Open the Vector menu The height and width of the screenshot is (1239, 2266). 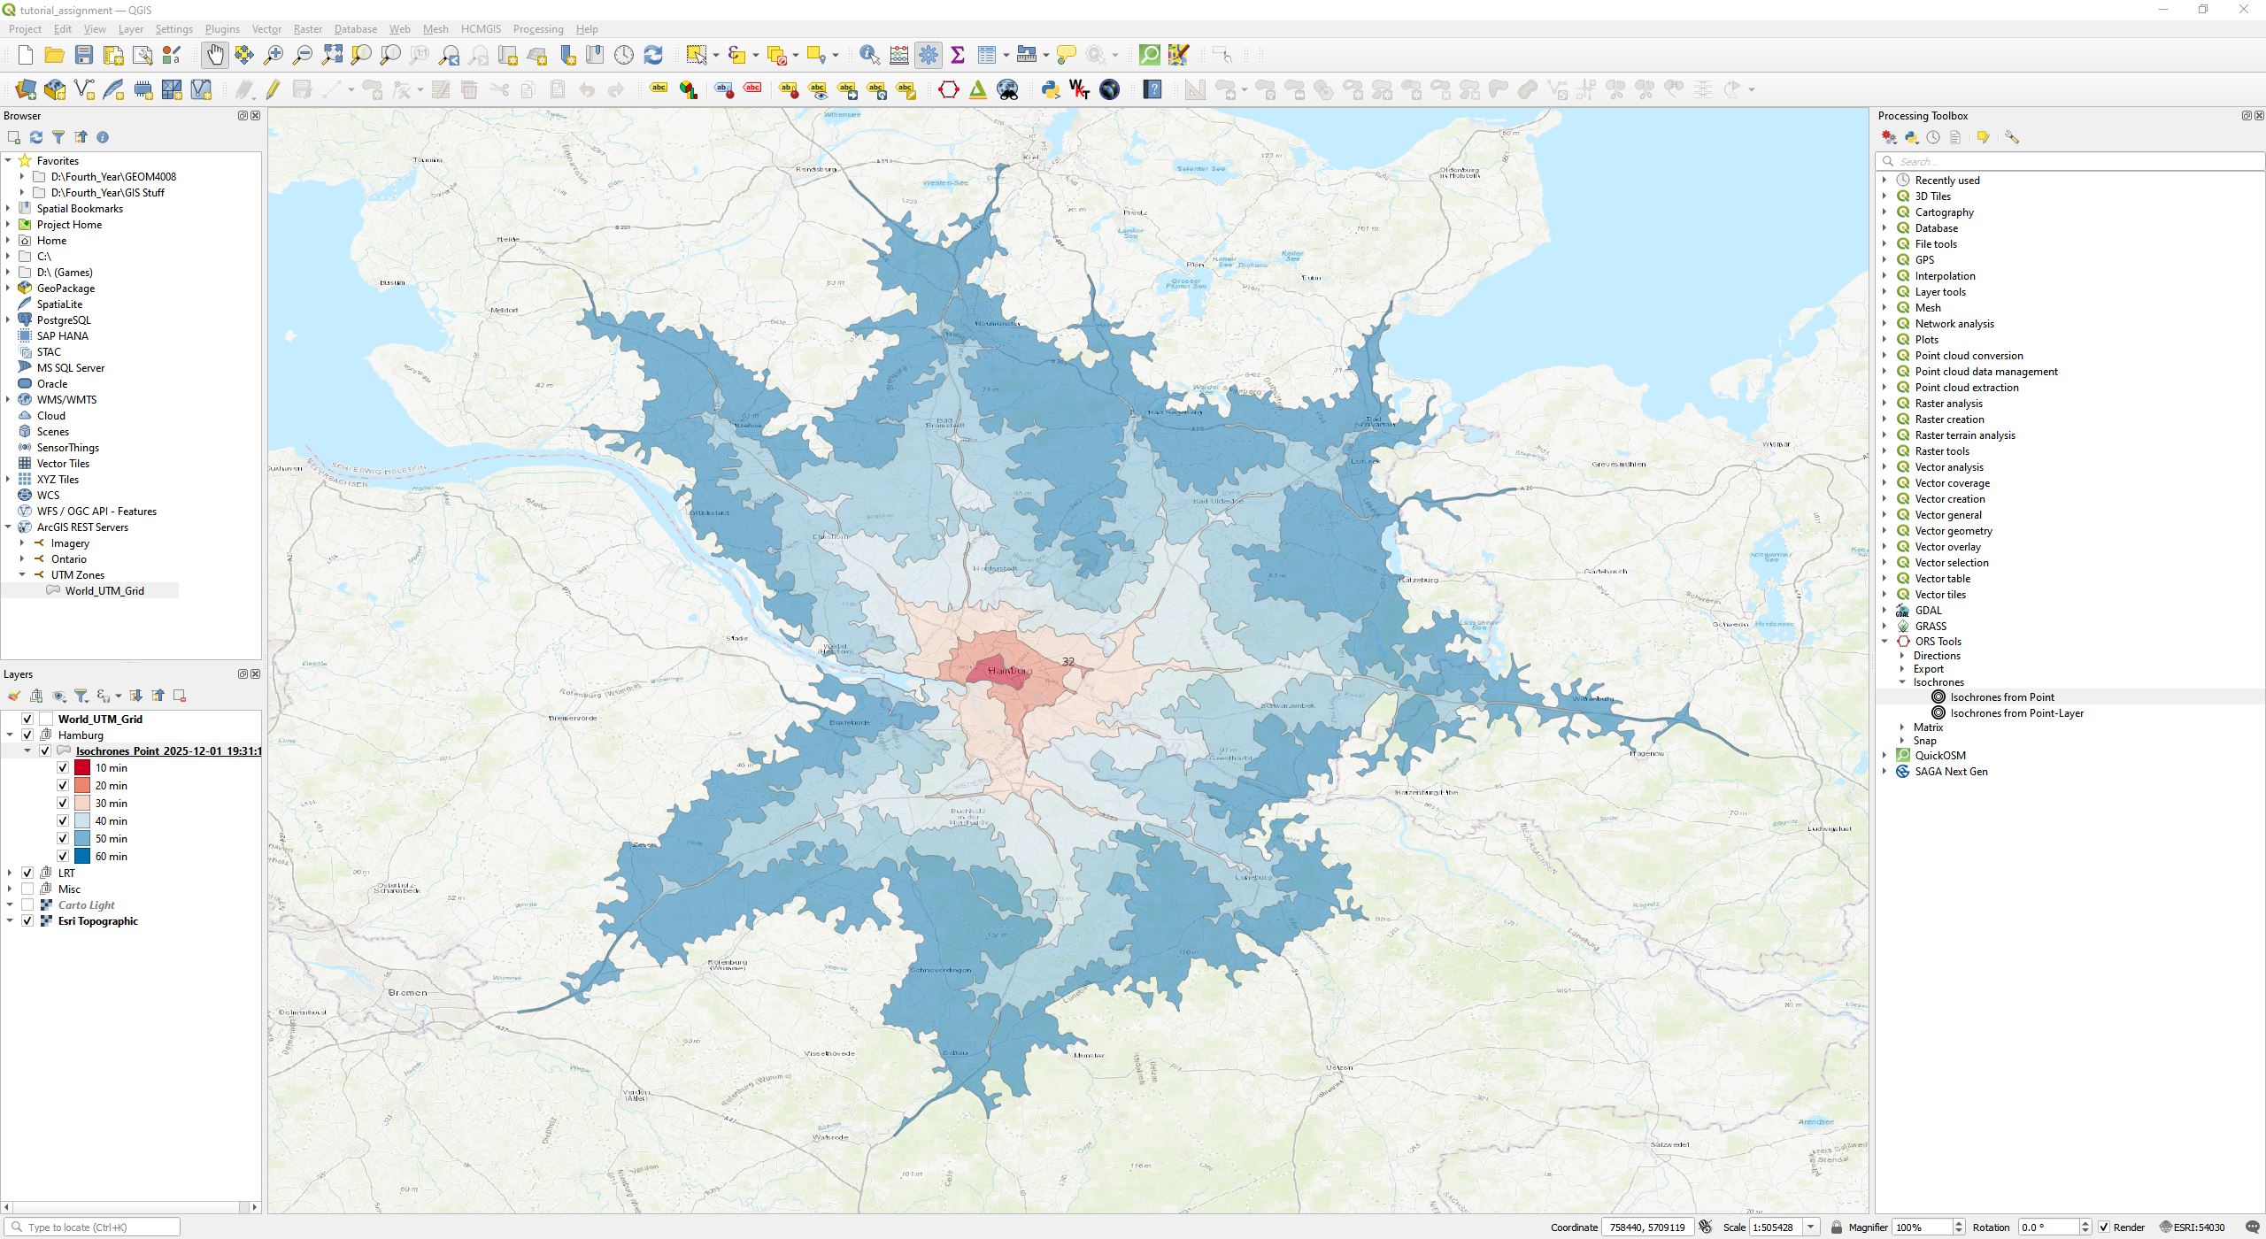point(266,29)
